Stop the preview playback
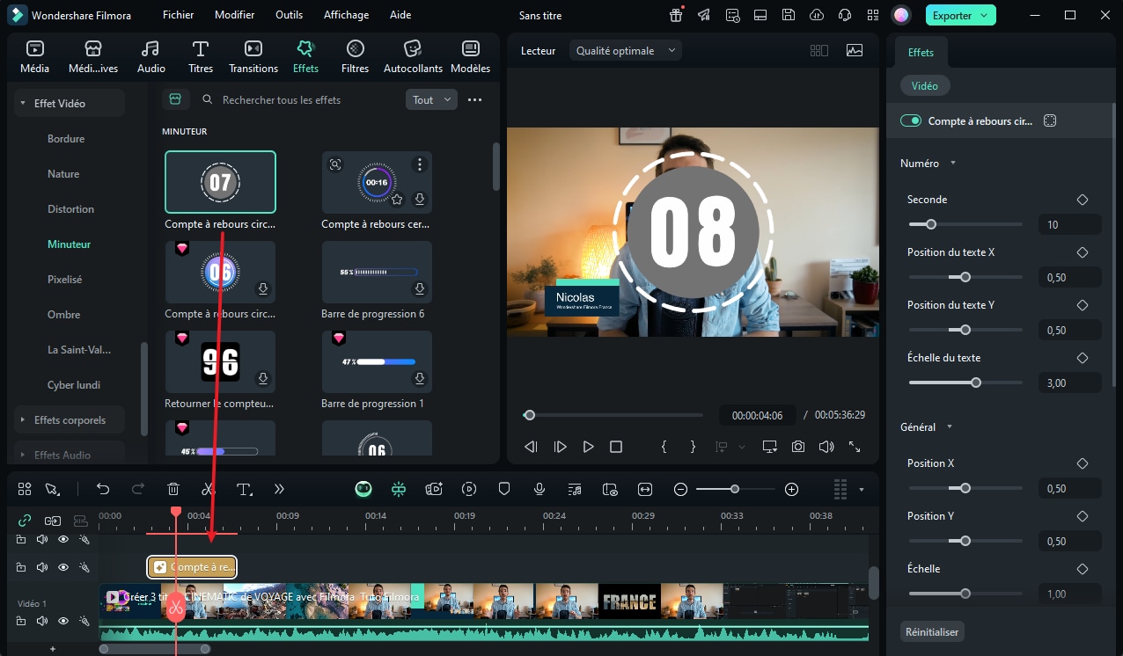 click(x=616, y=447)
